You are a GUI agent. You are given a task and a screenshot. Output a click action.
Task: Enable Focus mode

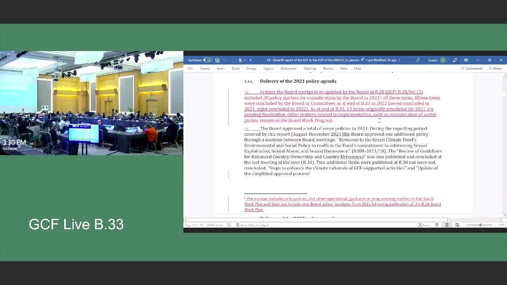[423, 225]
